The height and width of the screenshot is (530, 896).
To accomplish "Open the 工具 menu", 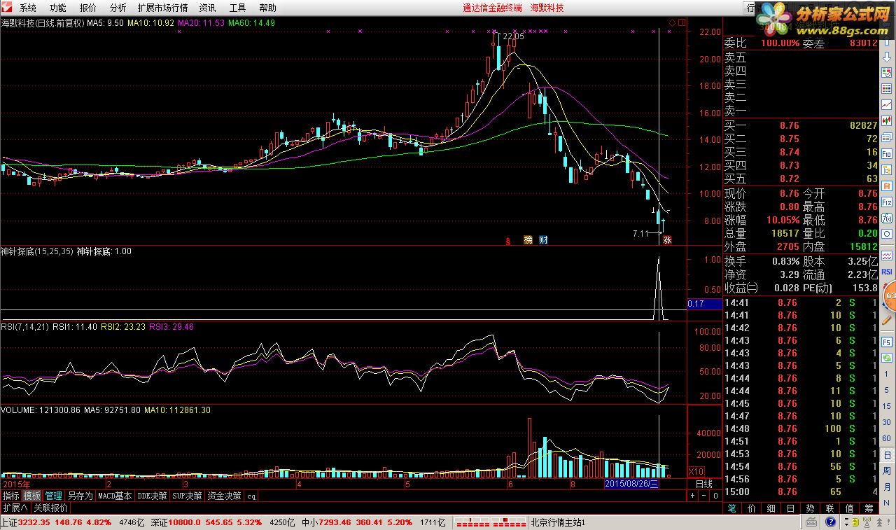I will point(238,8).
